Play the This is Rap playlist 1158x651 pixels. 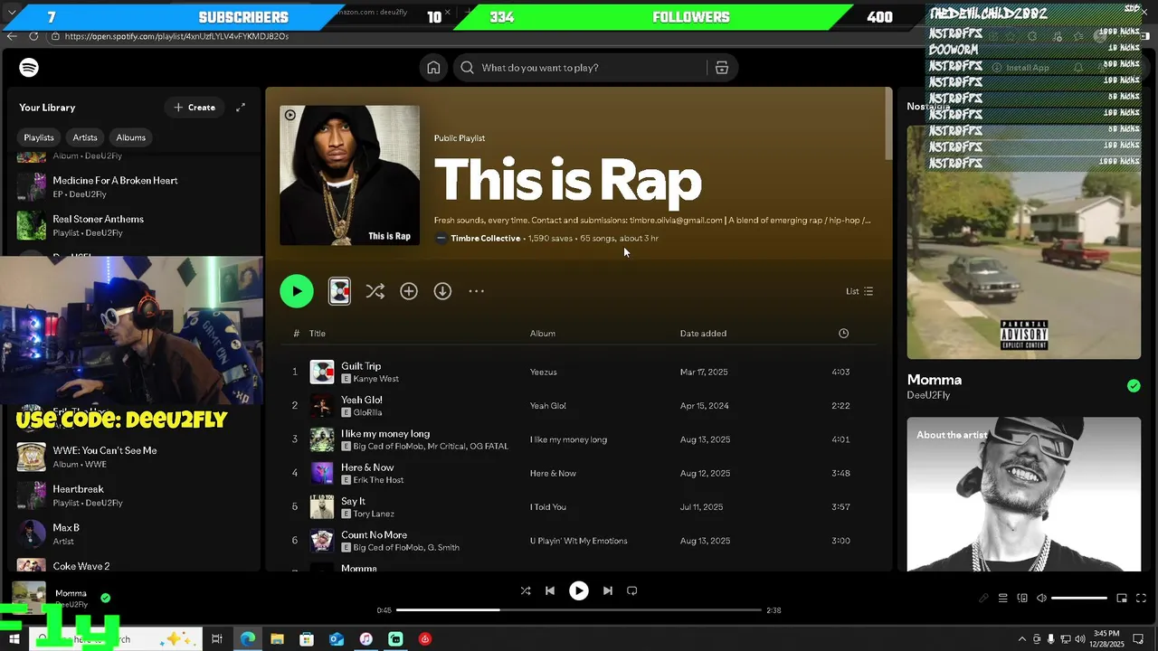(297, 291)
